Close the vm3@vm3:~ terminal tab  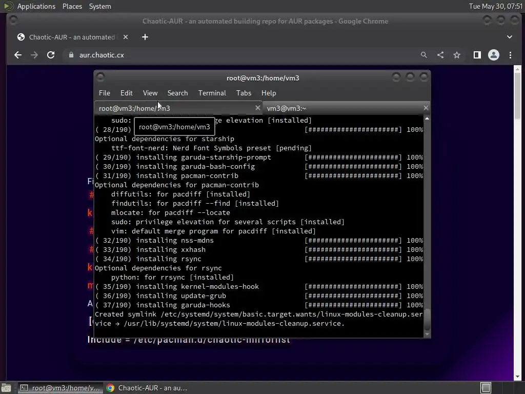(426, 108)
